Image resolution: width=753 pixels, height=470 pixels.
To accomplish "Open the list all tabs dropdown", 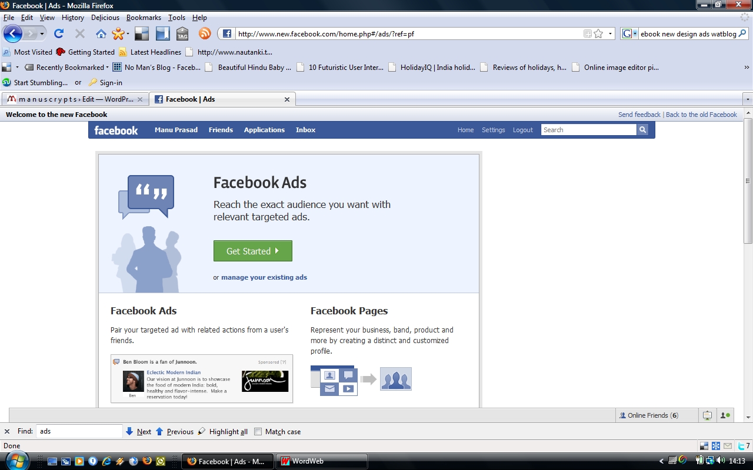I will click(x=747, y=99).
